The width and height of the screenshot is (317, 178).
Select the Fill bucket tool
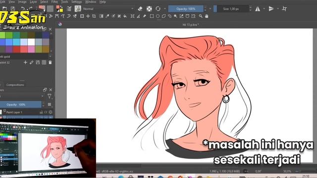pyautogui.click(x=125, y=16)
